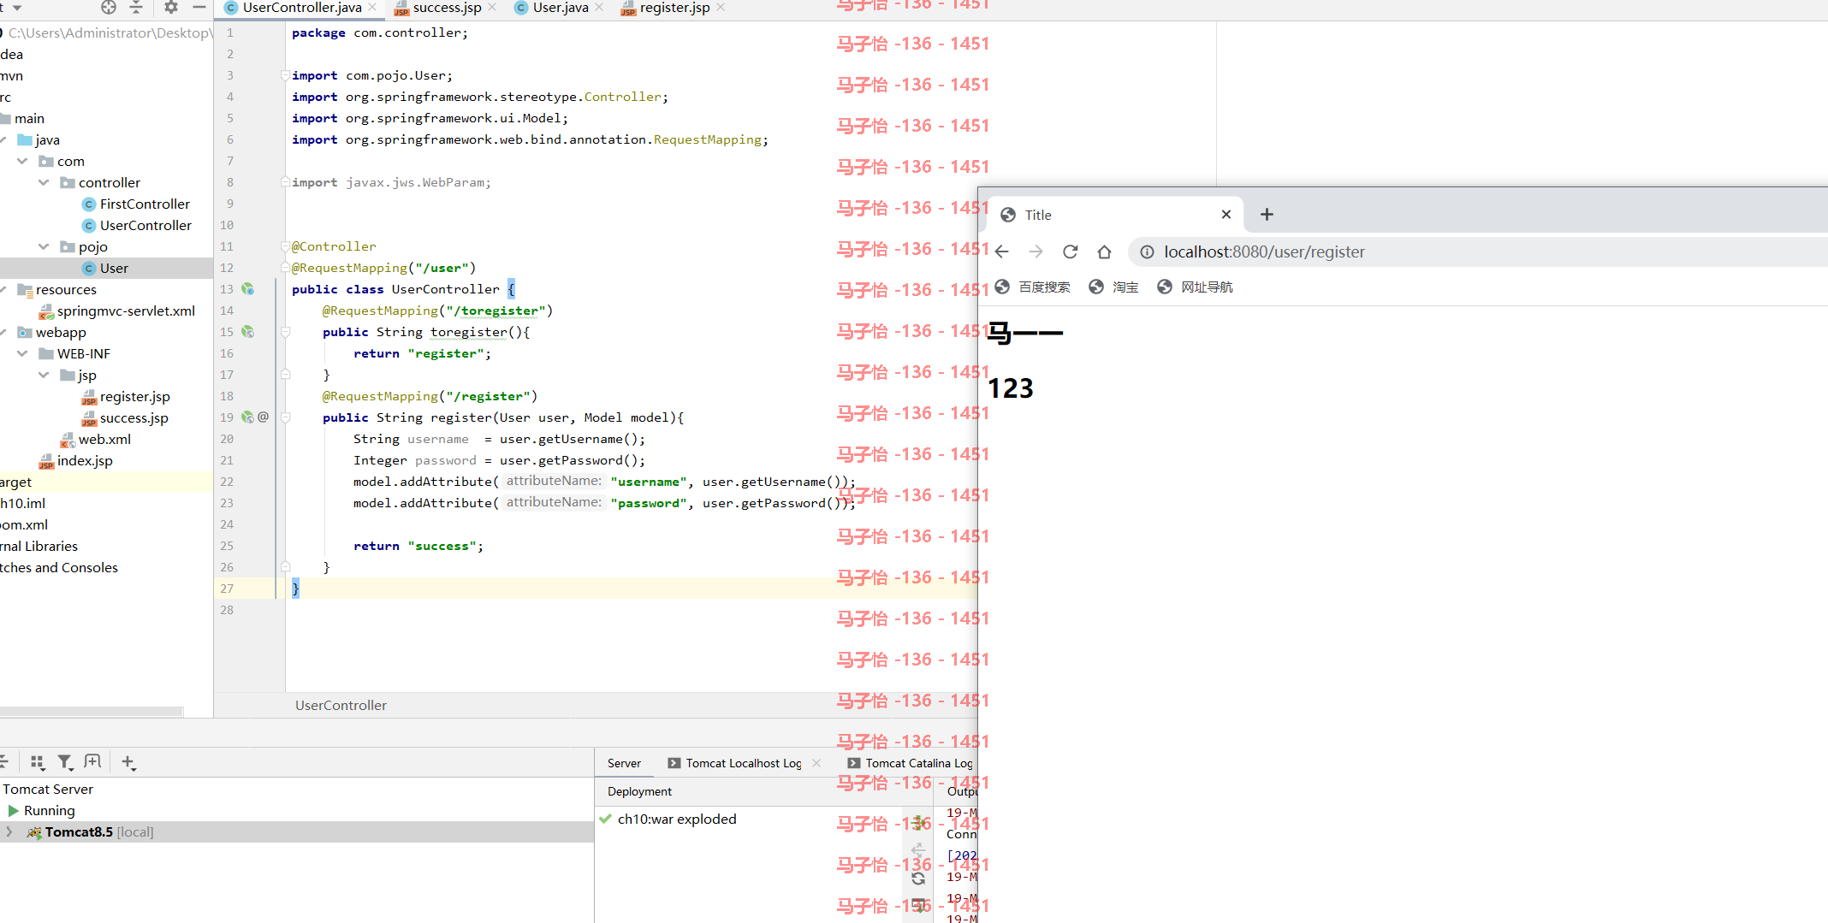Fold the toregister method at line 15
This screenshot has height=923, width=1828.
click(x=286, y=332)
